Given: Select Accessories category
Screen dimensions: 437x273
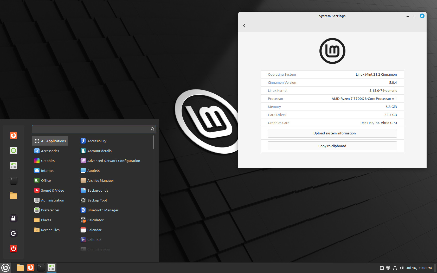Looking at the screenshot, I should 50,151.
